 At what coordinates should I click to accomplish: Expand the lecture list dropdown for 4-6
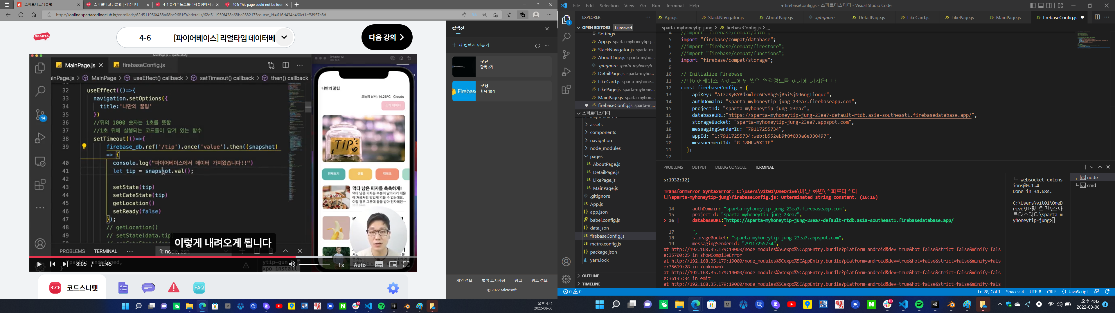pyautogui.click(x=284, y=37)
